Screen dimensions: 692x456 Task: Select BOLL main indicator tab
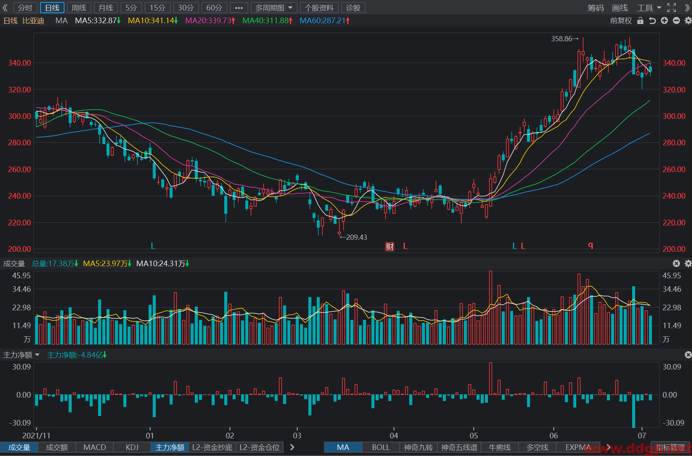[381, 447]
